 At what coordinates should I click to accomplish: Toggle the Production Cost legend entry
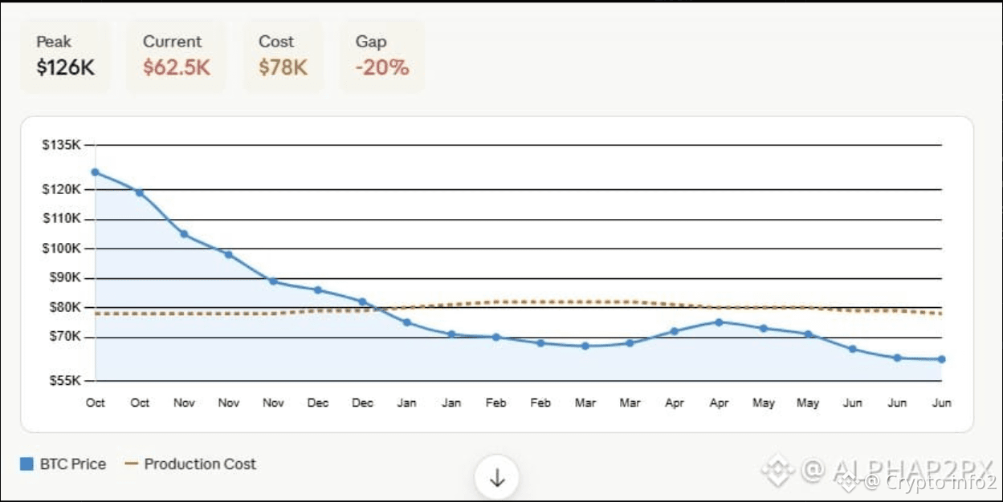(x=191, y=464)
